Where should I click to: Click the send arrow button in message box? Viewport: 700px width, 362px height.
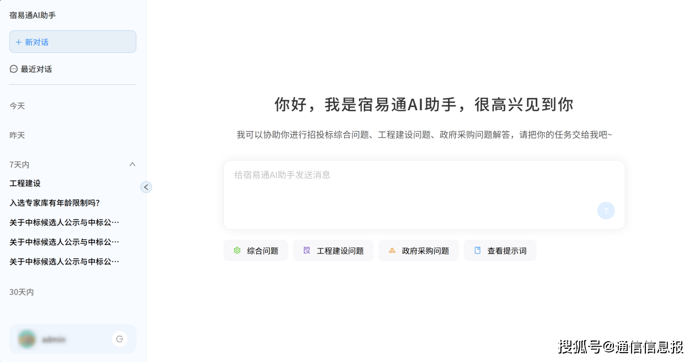[x=606, y=210]
